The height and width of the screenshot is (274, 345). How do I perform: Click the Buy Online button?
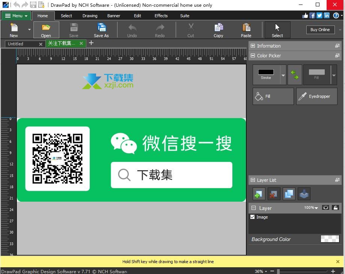click(320, 30)
